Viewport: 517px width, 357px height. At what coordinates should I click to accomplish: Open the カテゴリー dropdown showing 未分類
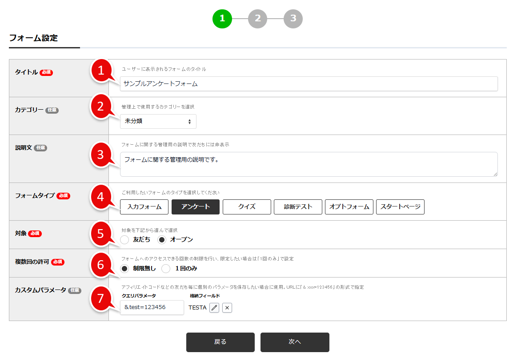(x=158, y=121)
